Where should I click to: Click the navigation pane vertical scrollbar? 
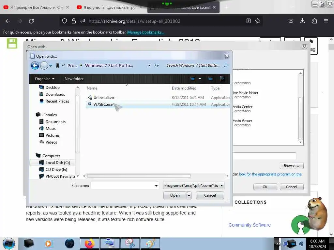click(77, 124)
